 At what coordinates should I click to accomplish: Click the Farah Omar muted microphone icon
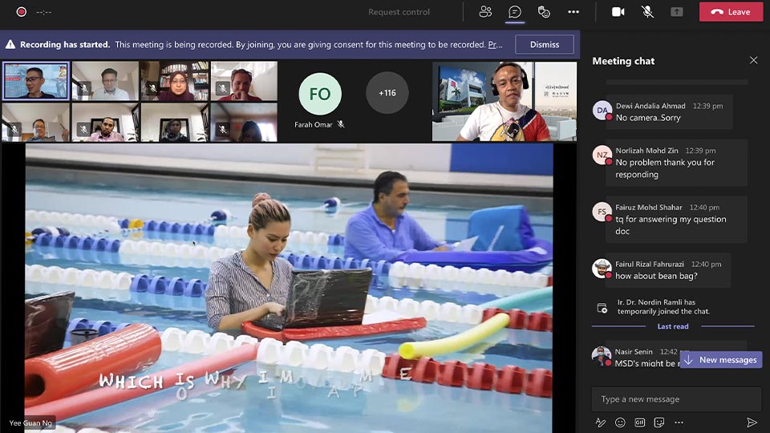(341, 125)
